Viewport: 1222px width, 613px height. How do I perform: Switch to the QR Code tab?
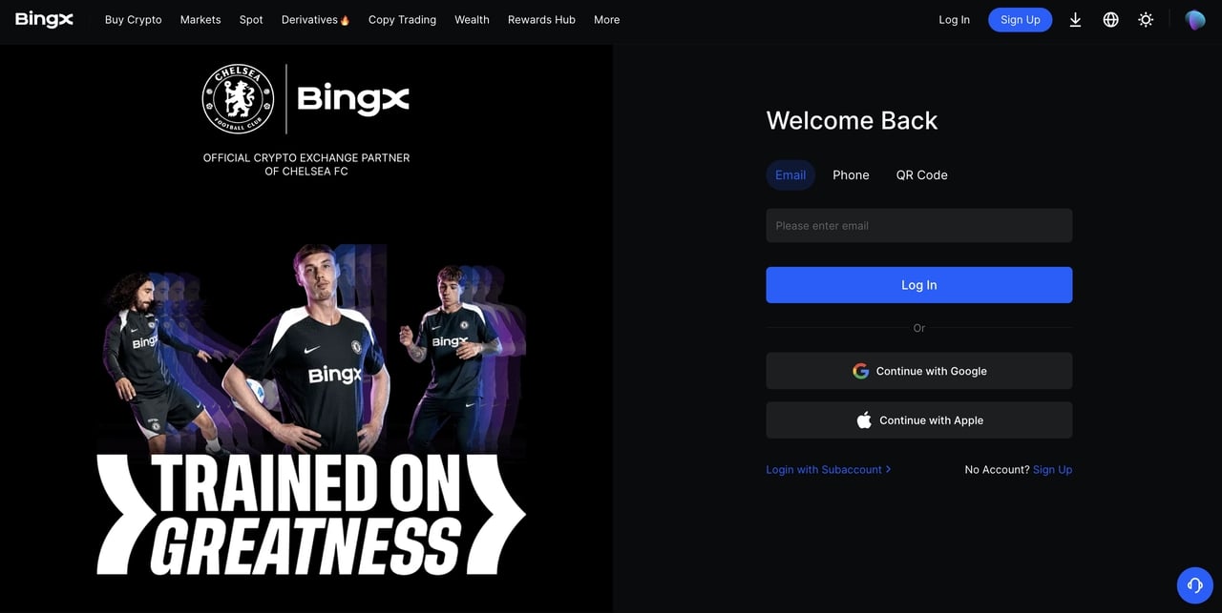pyautogui.click(x=921, y=174)
